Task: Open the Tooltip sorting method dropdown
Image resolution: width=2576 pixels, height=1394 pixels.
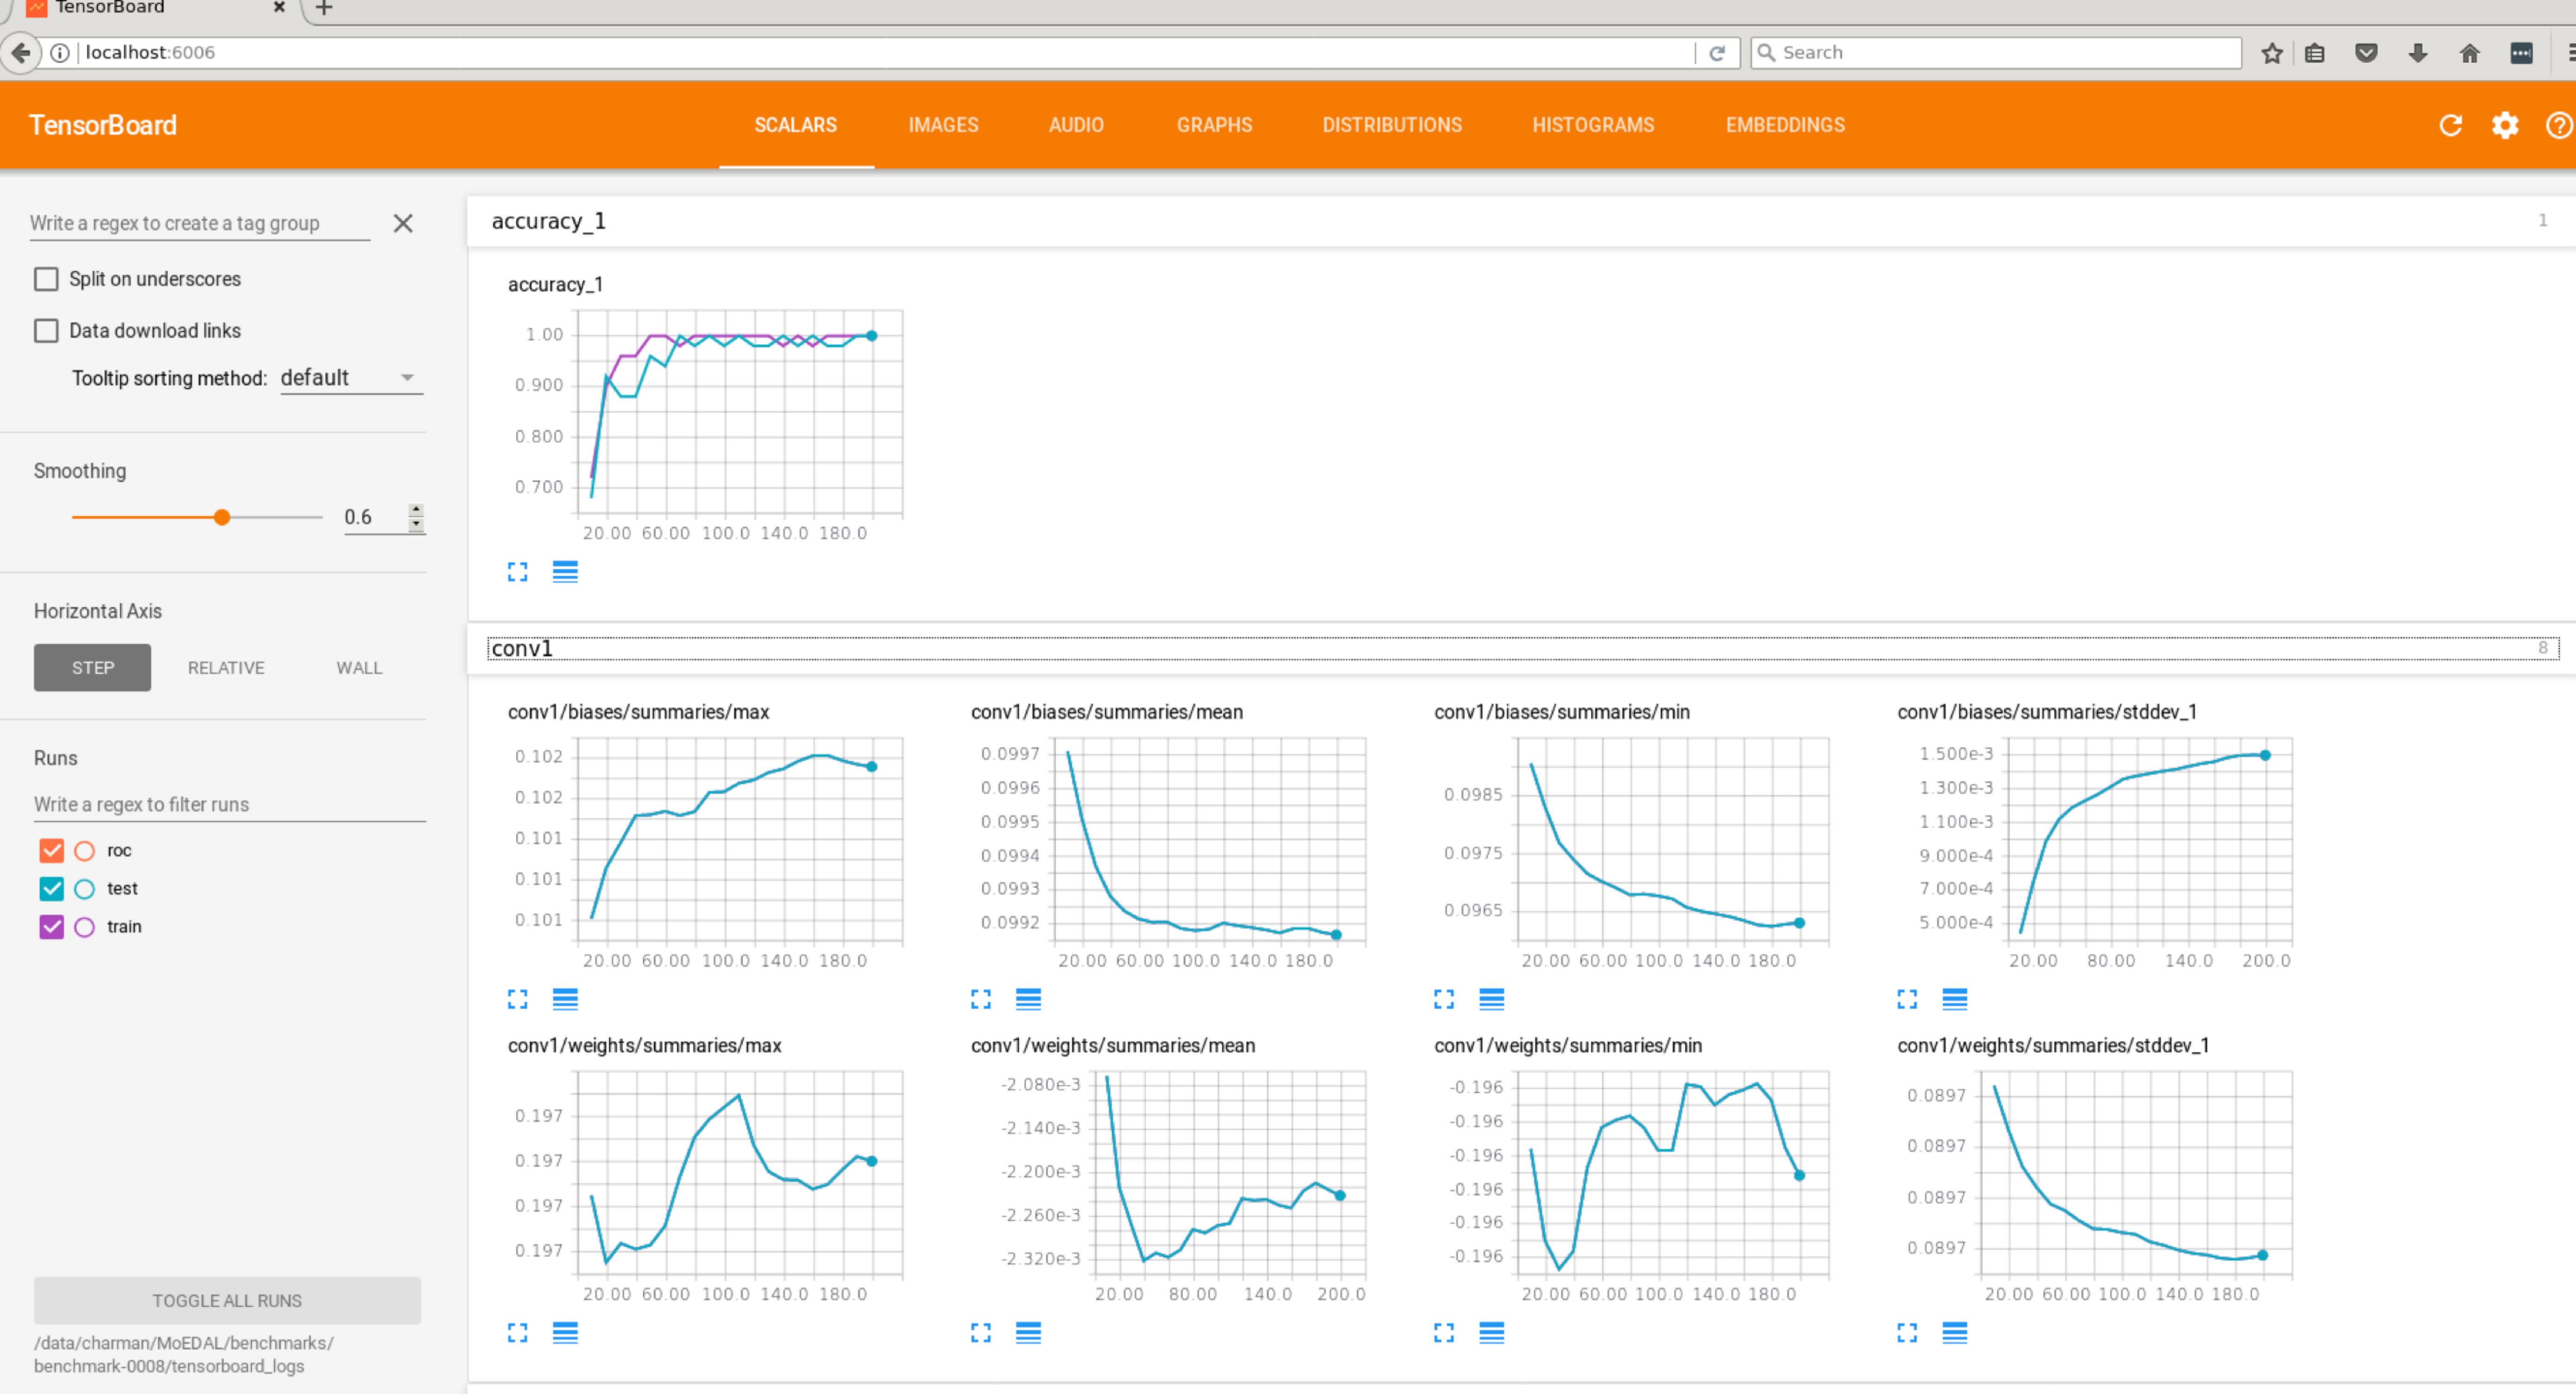Action: tap(351, 378)
